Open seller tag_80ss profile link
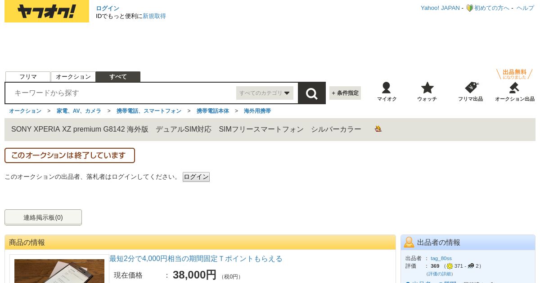 [x=441, y=258]
